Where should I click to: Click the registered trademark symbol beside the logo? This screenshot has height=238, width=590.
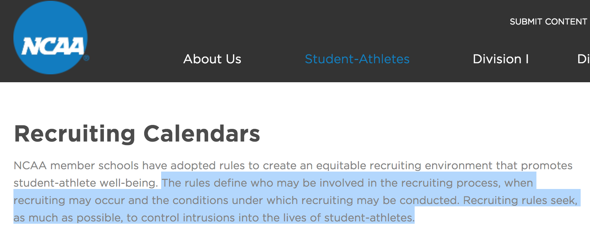86,58
